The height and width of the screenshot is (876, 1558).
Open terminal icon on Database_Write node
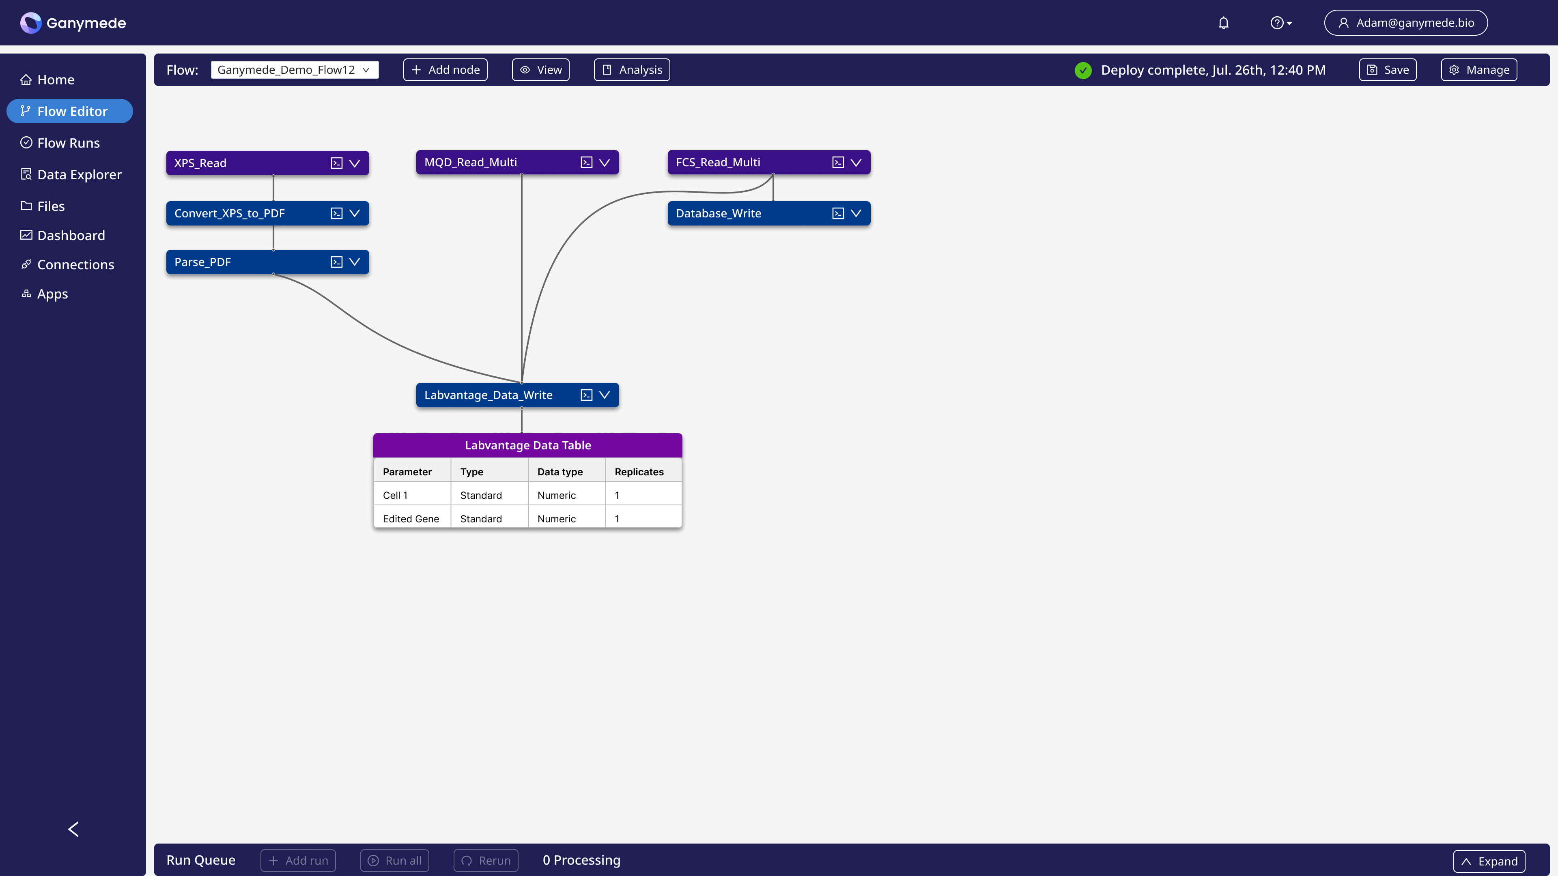click(838, 213)
